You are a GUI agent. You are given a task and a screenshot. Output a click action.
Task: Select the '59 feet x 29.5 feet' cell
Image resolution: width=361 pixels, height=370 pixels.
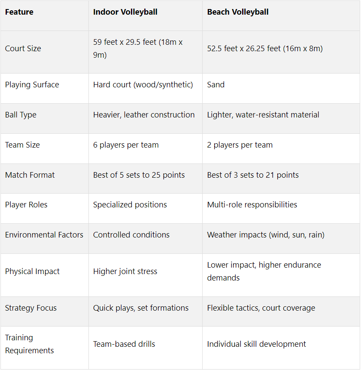click(x=138, y=49)
